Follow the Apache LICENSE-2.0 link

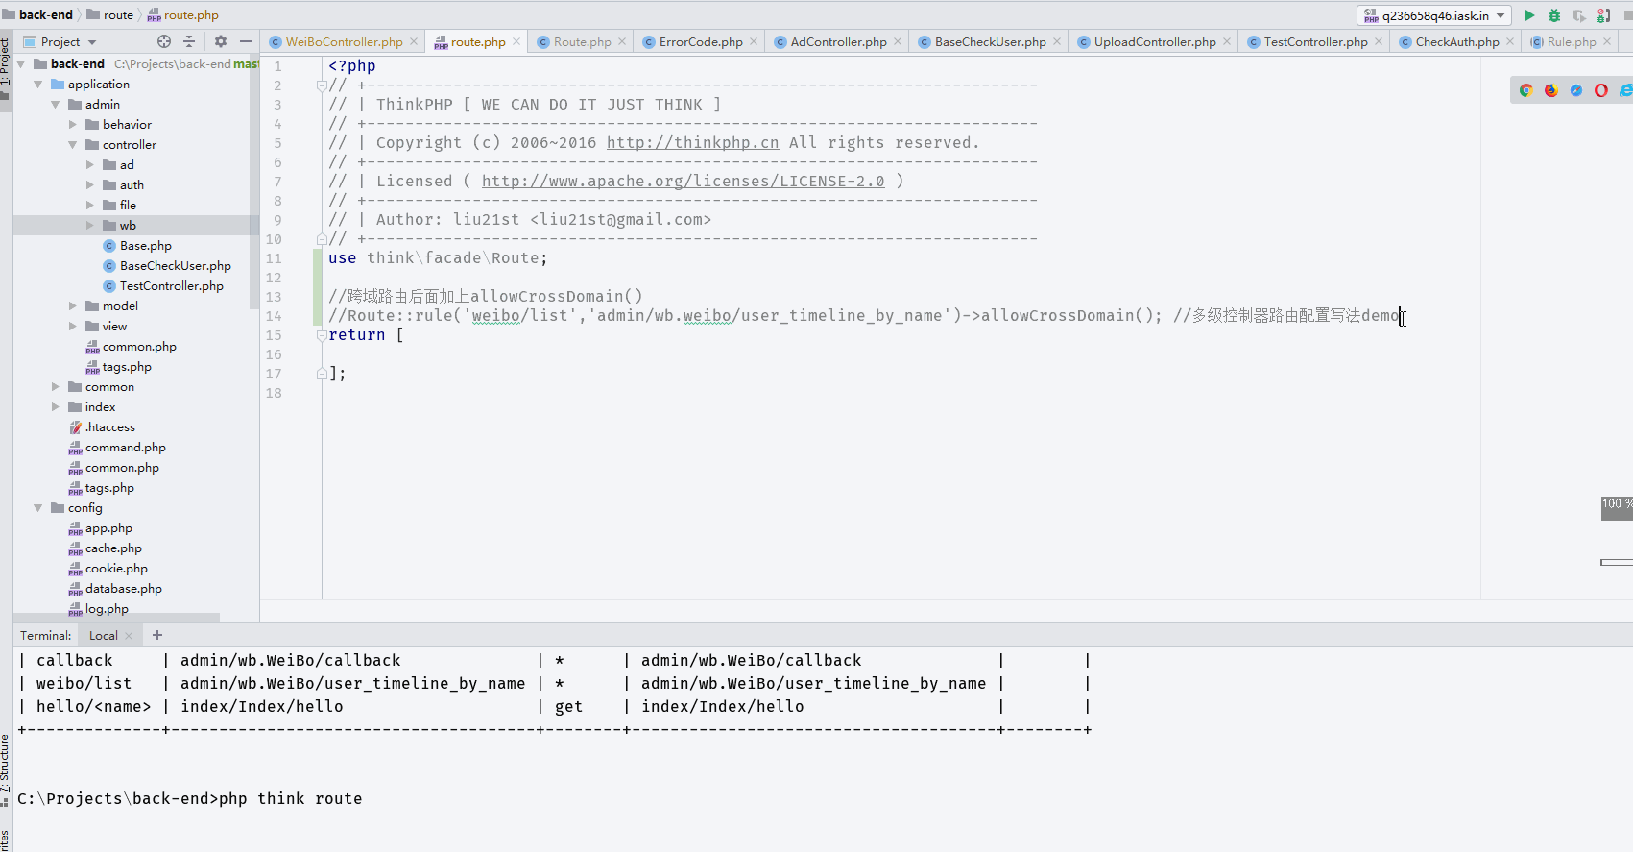(683, 181)
